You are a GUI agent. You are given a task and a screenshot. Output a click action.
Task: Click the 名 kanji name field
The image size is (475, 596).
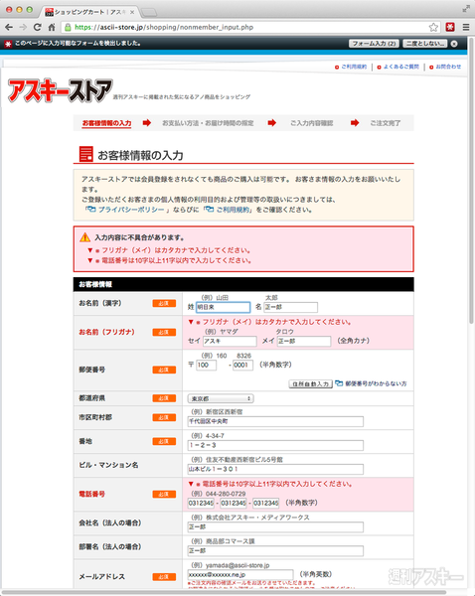tap(290, 307)
